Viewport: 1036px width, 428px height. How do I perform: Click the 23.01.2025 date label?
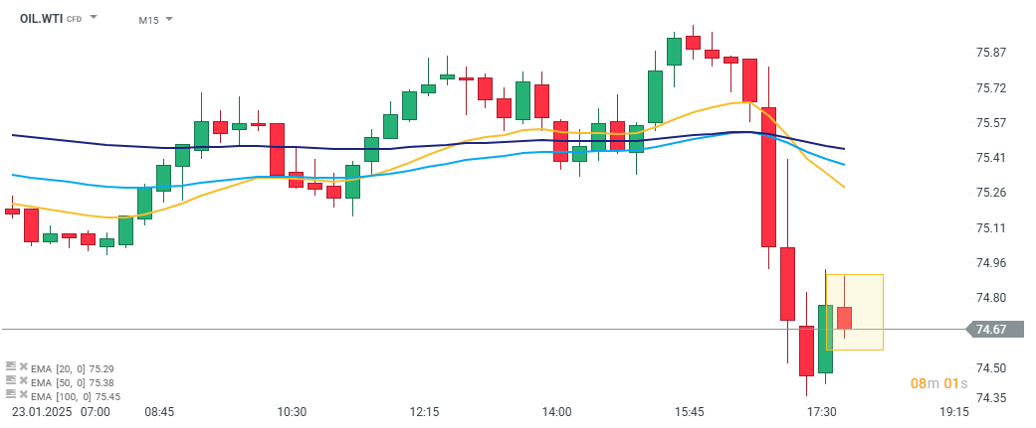coord(43,411)
